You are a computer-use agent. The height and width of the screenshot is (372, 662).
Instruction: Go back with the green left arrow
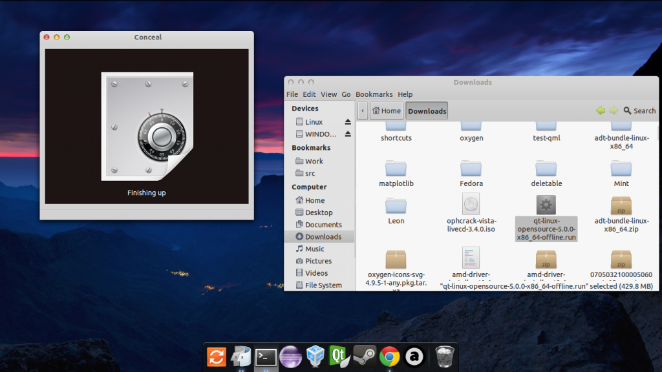coord(601,111)
